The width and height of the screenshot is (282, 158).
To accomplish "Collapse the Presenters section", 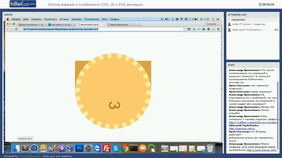I will click(x=229, y=20).
